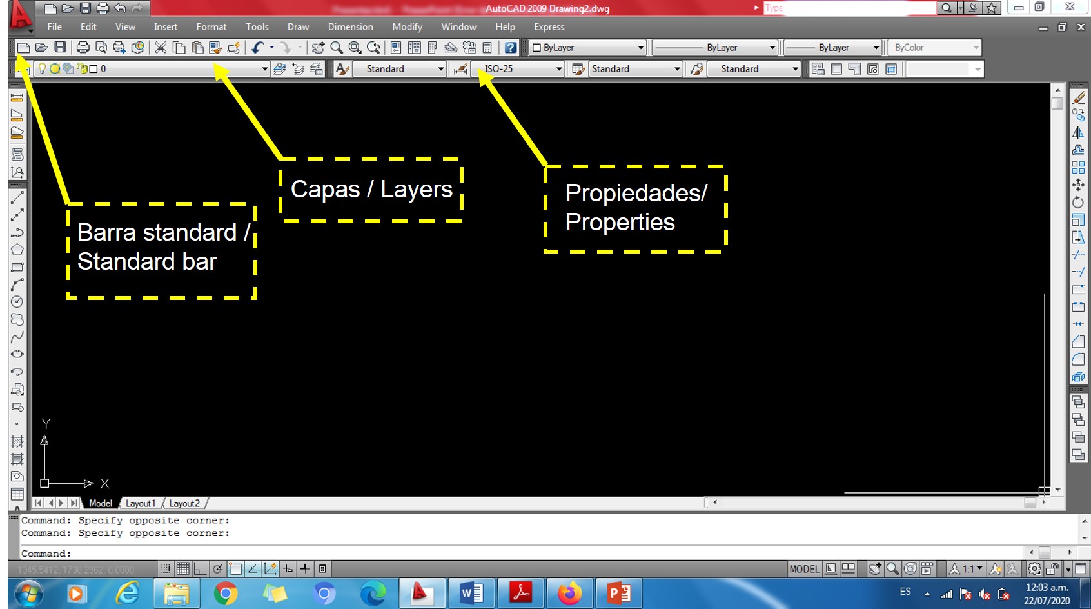Open the Modify menu
The width and height of the screenshot is (1091, 609).
[x=407, y=27]
